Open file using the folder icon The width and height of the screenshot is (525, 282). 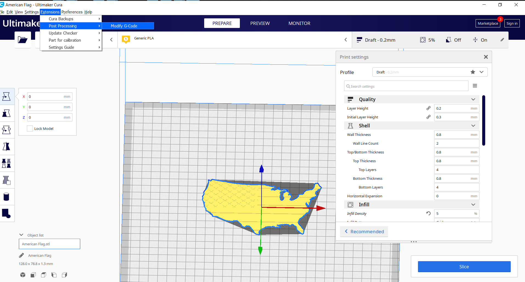point(23,40)
